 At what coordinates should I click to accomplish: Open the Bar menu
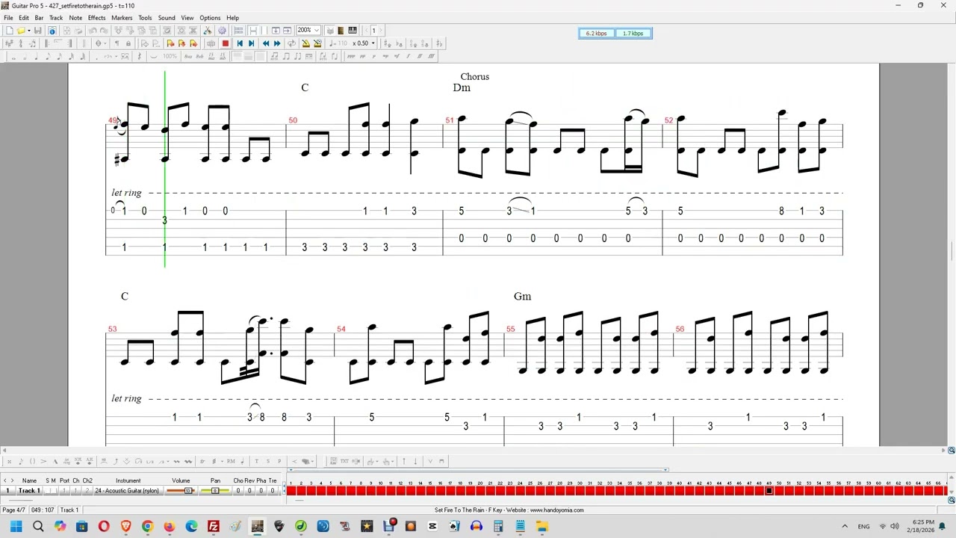click(x=39, y=18)
